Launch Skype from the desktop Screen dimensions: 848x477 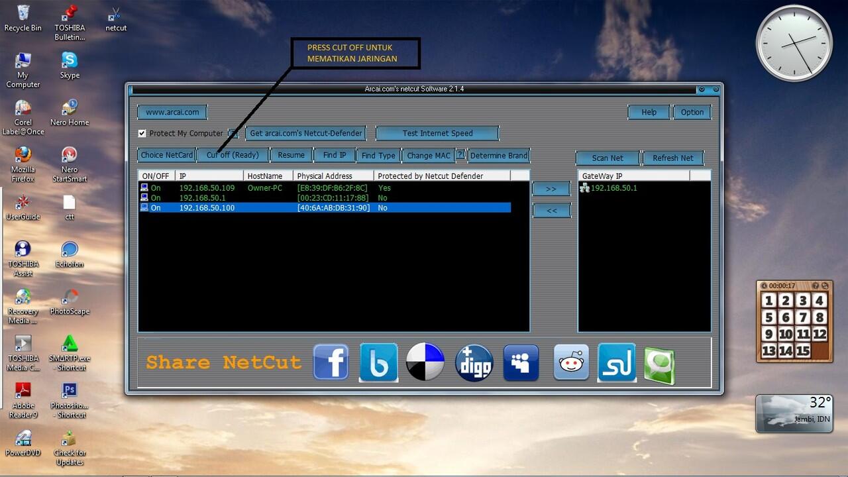coord(70,65)
